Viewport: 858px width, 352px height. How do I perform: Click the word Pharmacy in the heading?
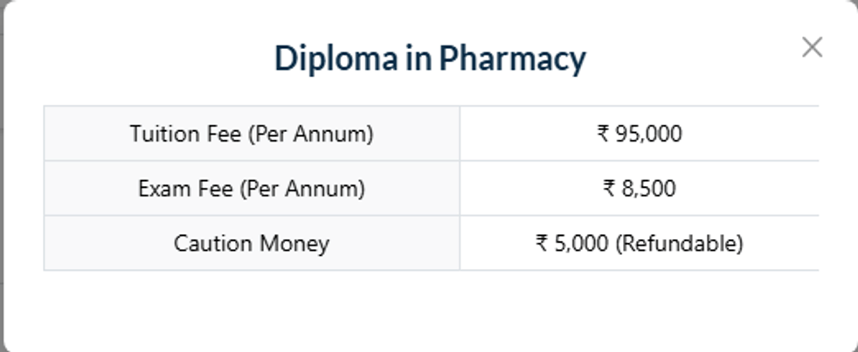pos(511,59)
